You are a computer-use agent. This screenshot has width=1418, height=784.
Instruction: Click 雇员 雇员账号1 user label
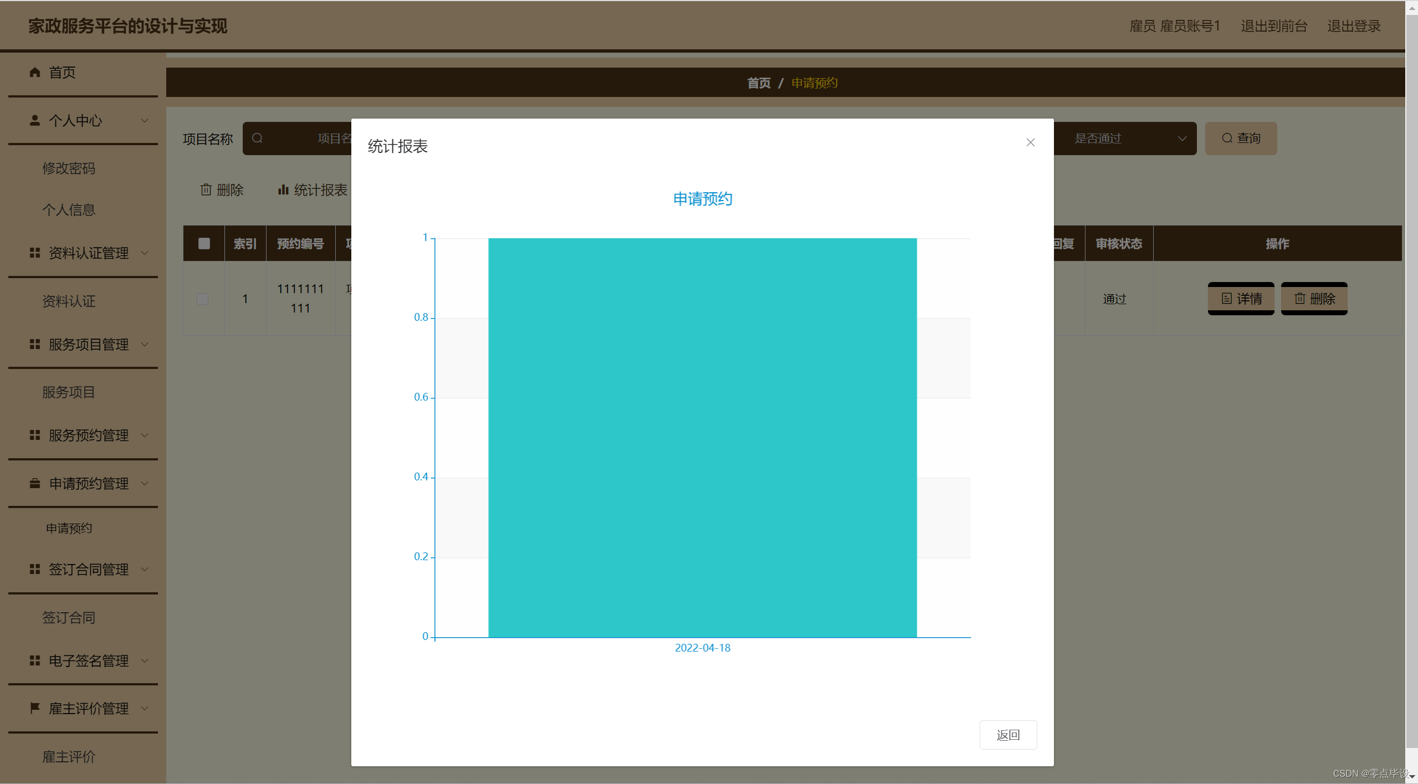1175,26
